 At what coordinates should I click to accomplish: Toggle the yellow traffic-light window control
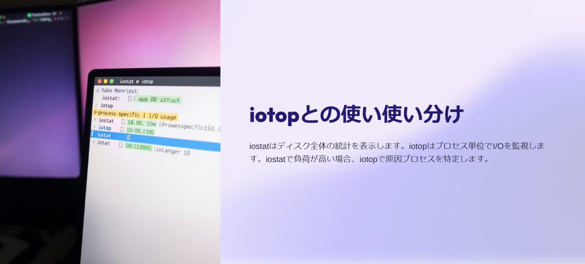(x=106, y=81)
